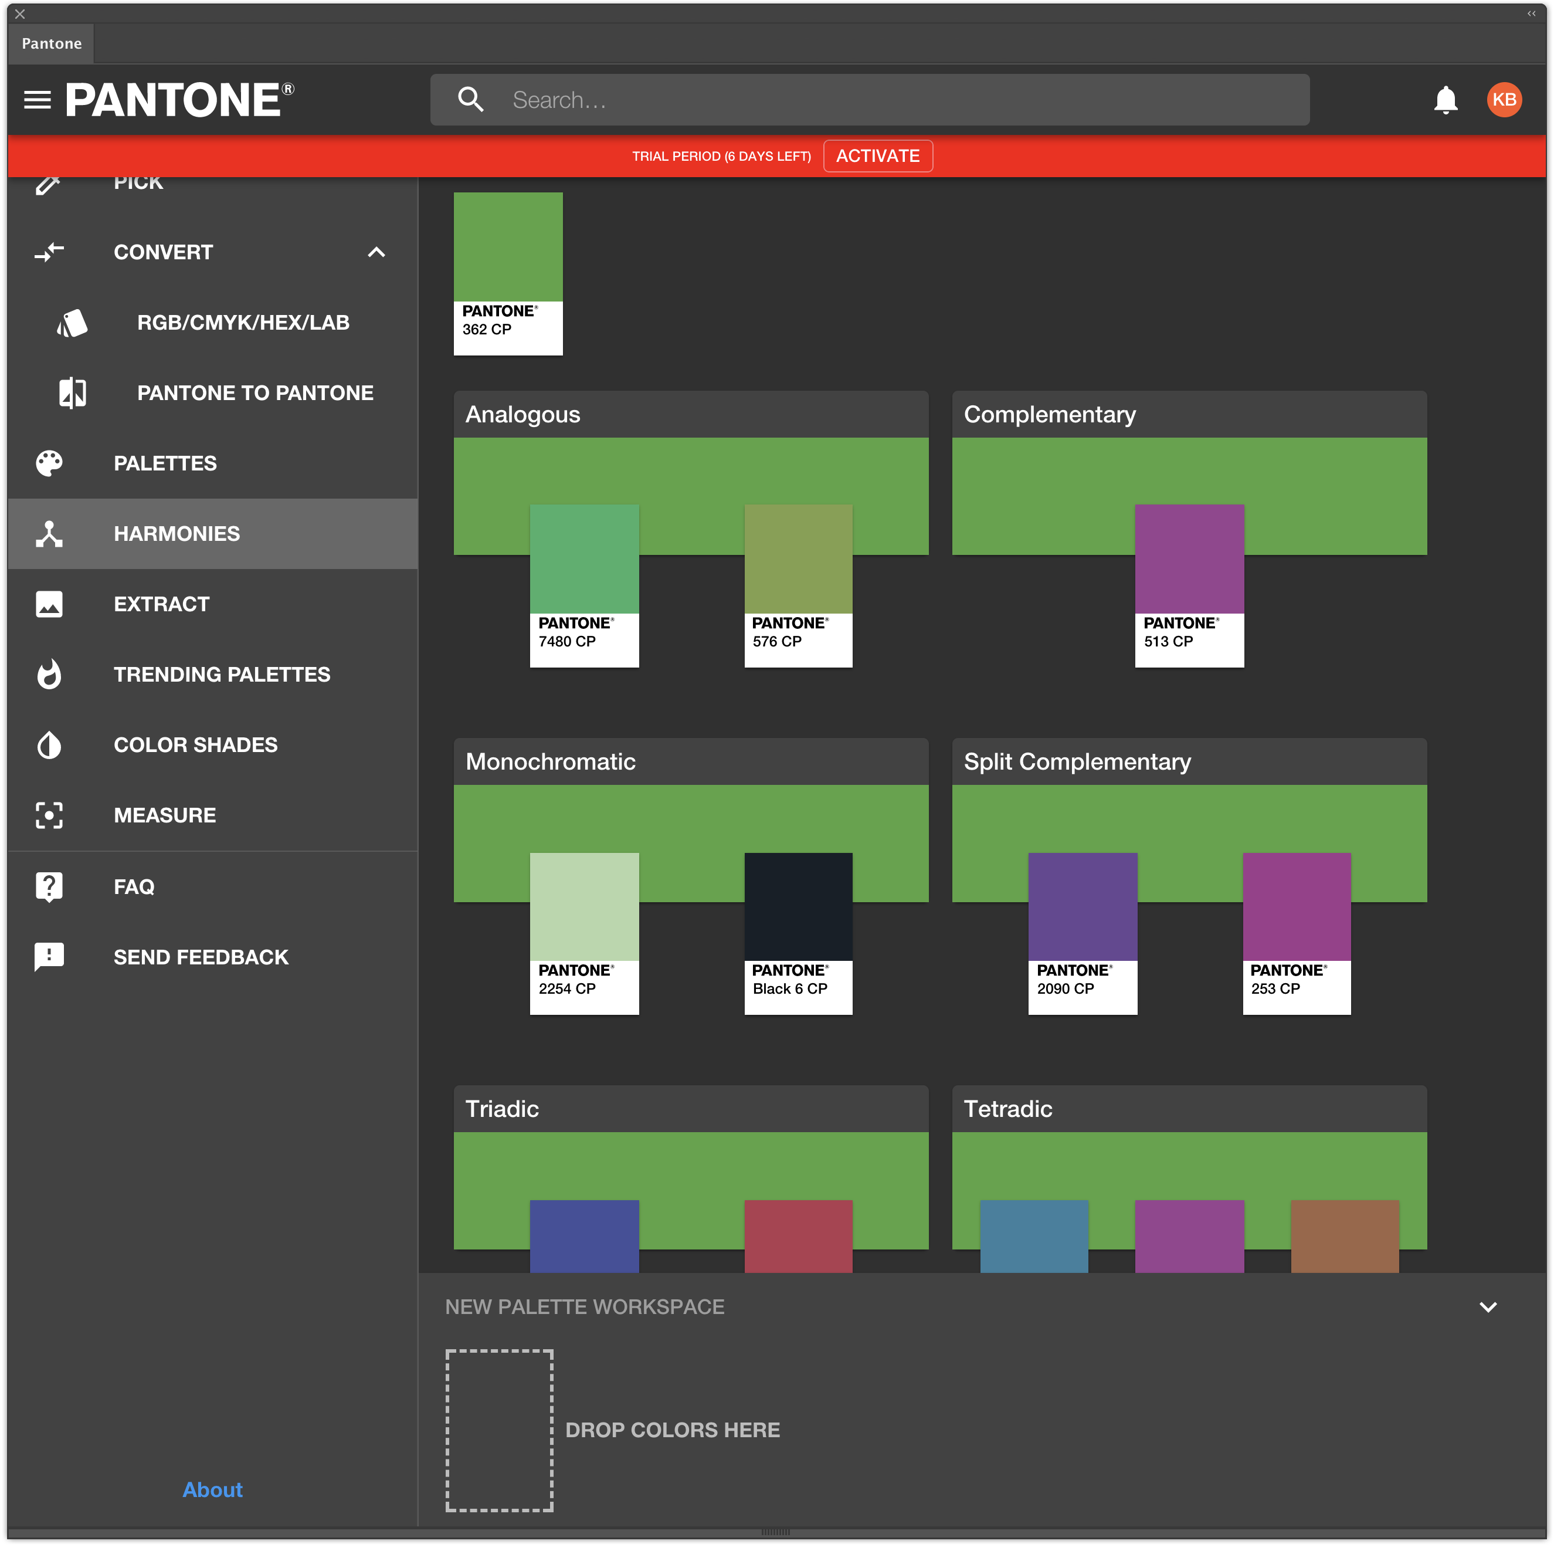The image size is (1554, 1551).
Task: Click the Convert arrows icon
Action: 49,253
